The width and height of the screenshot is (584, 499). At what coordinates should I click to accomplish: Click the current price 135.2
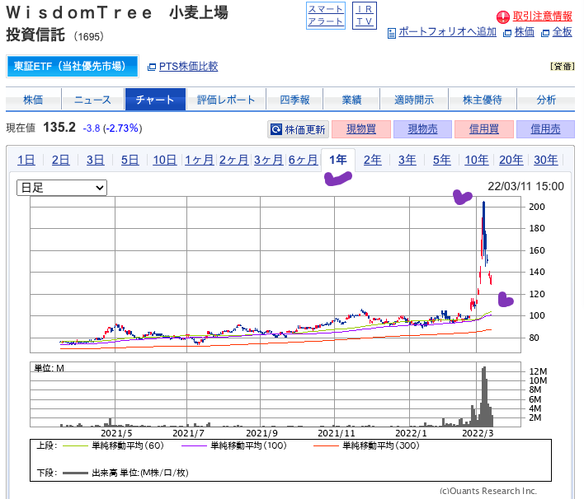pos(59,128)
